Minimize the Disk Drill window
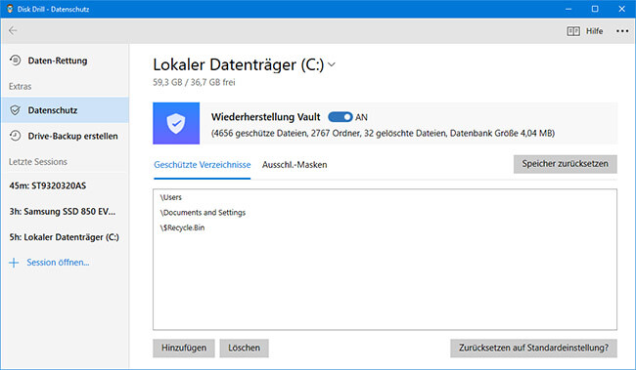This screenshot has height=370, width=636. 568,9
